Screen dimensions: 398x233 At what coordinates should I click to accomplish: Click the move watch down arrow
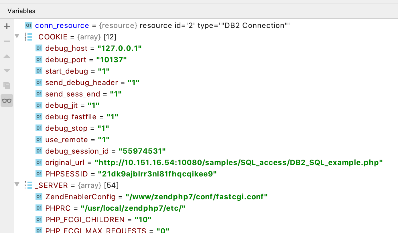[x=7, y=71]
